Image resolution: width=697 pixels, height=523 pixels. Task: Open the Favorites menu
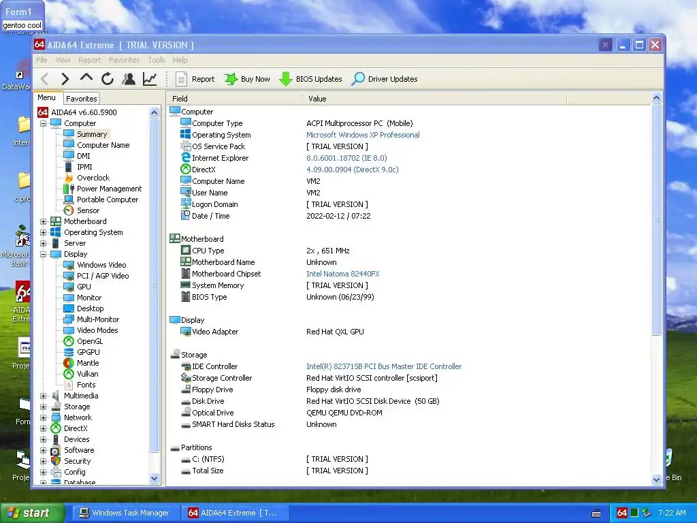(x=125, y=60)
